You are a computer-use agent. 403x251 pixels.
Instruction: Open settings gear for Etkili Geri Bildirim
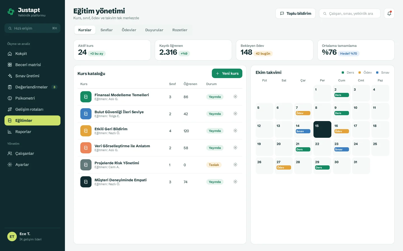tap(235, 131)
